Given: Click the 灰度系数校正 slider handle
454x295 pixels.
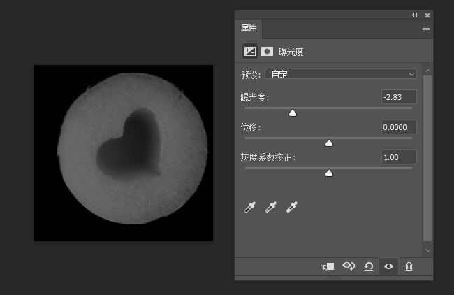Looking at the screenshot, I should [329, 173].
